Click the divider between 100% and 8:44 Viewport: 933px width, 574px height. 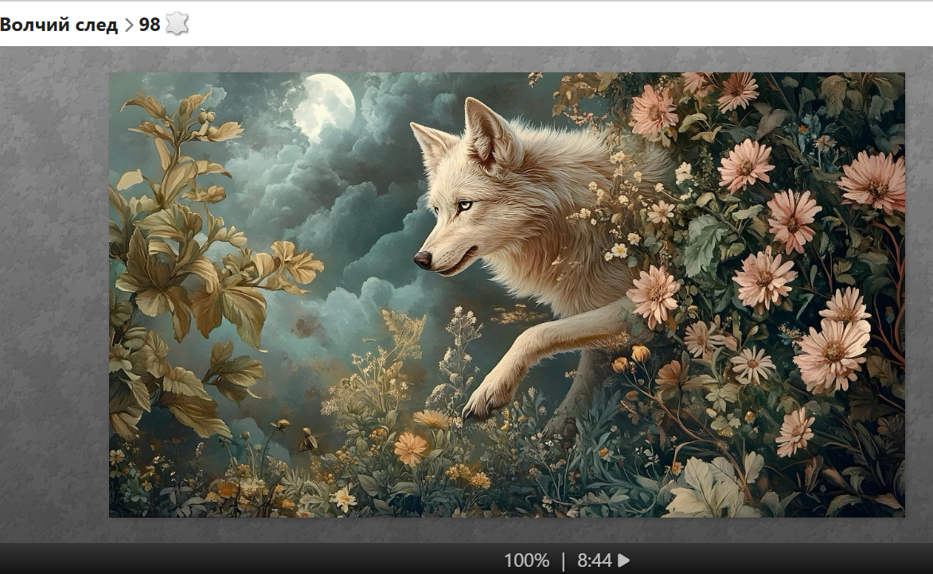point(564,560)
